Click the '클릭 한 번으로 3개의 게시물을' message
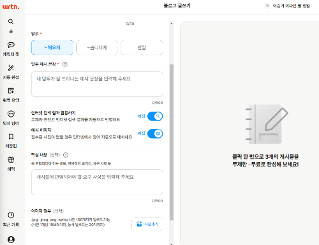319x245 pixels. coord(265,157)
